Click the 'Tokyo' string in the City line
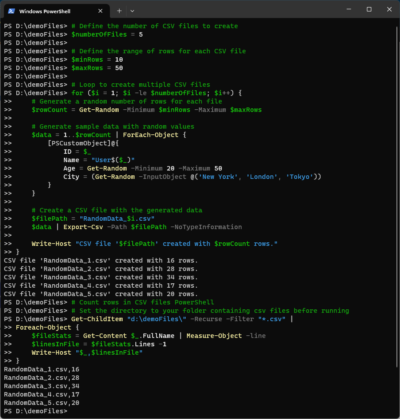400x419 pixels. 299,176
